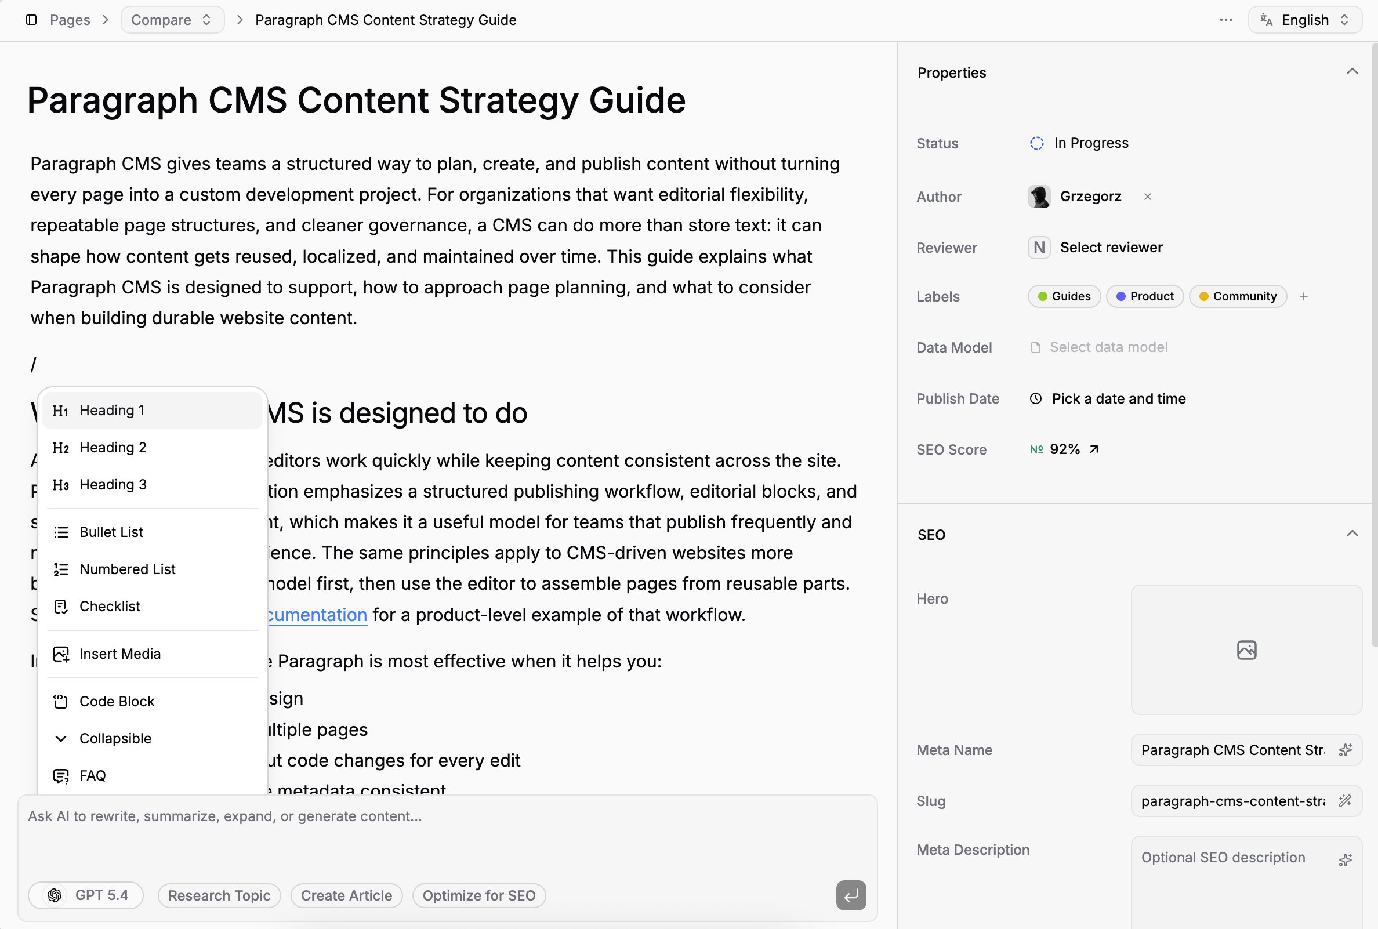Viewport: 1378px width, 929px height.
Task: Click the Product label chip
Action: 1145,296
